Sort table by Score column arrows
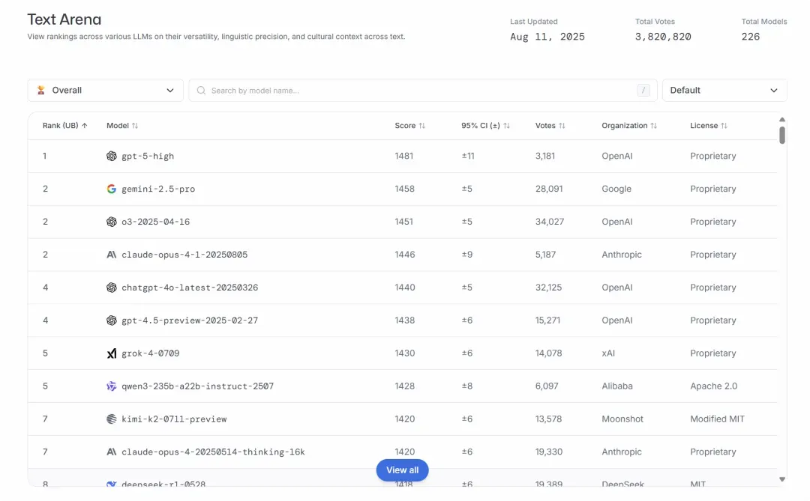Screen dimensions: 810x501 tap(422, 125)
